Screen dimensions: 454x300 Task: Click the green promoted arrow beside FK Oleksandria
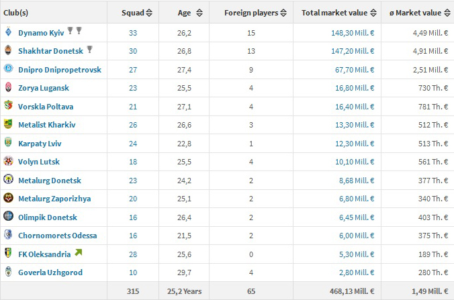click(x=78, y=253)
